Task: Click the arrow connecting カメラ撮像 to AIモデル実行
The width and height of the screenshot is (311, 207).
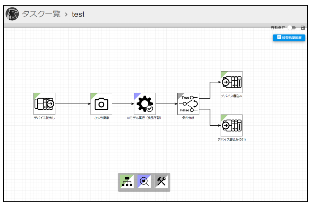Action: coord(123,103)
